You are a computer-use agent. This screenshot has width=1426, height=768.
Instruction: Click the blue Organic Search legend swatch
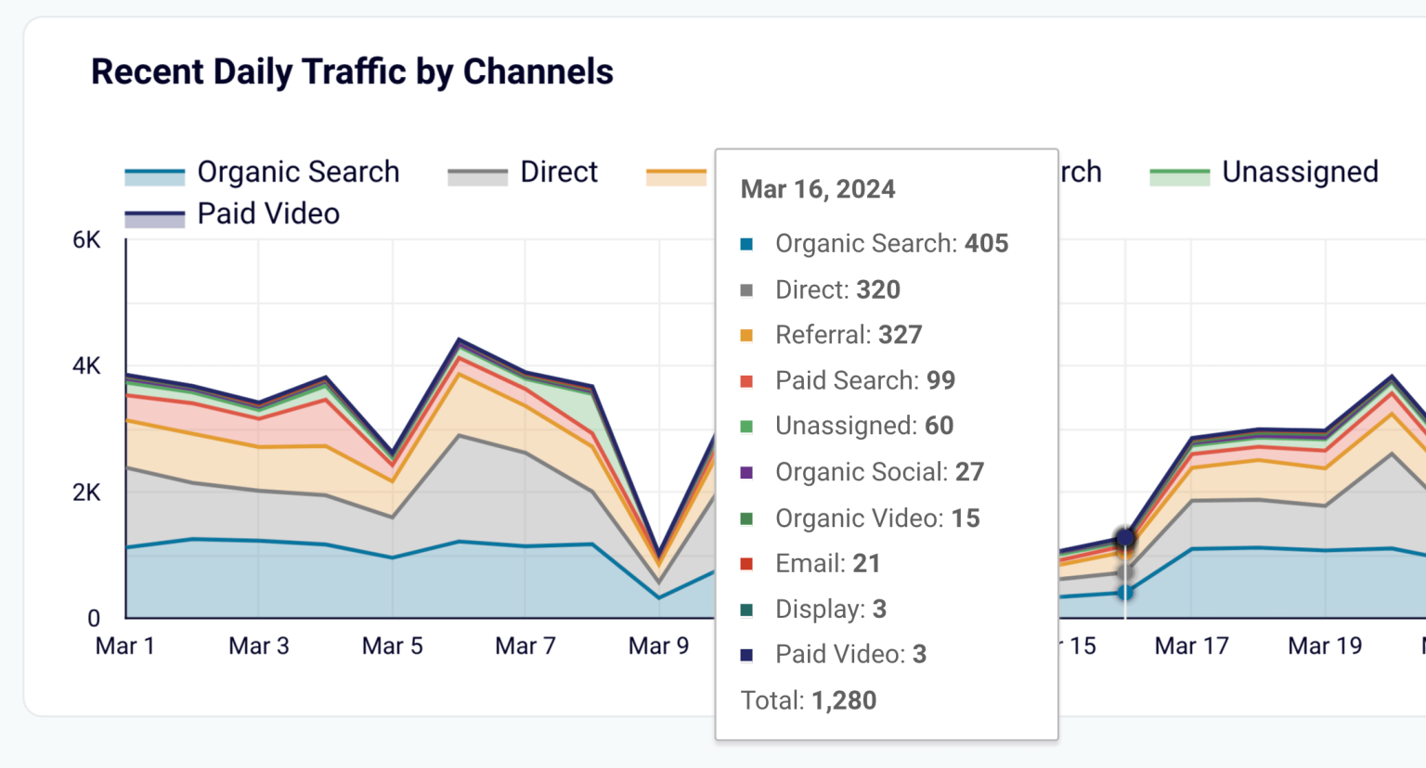coord(155,173)
